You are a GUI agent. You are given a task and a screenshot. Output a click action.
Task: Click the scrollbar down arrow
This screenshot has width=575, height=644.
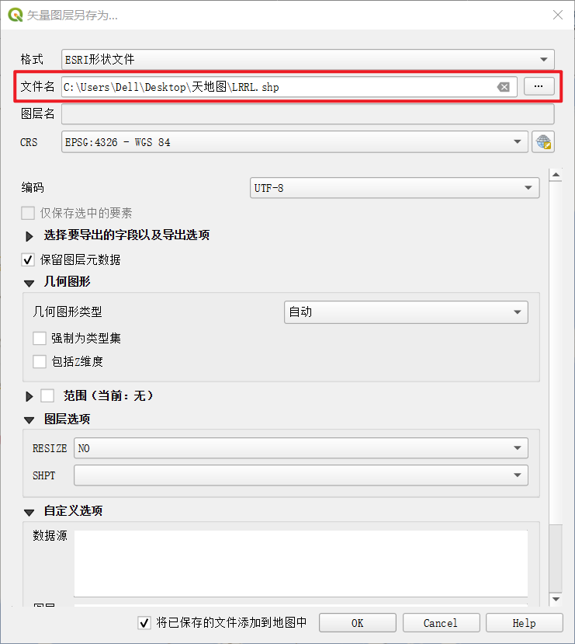point(556,599)
